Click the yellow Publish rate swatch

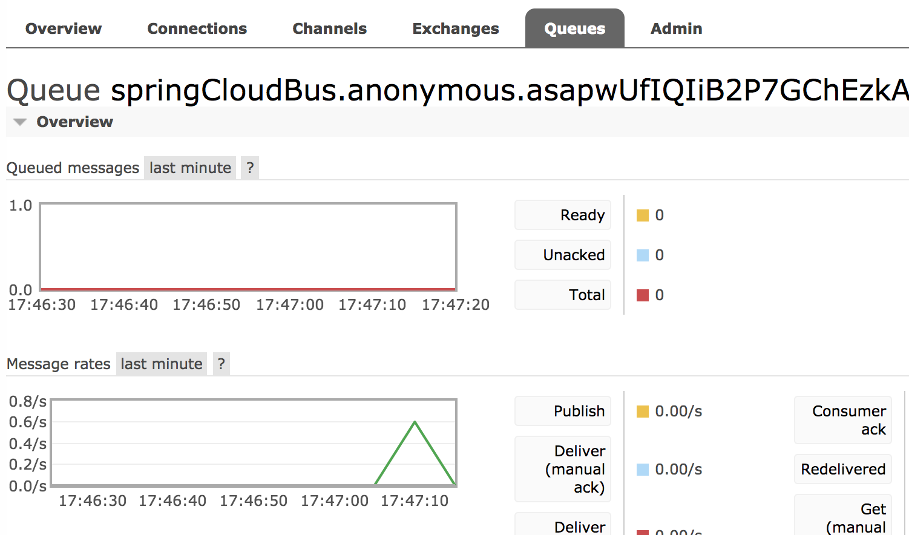[643, 412]
